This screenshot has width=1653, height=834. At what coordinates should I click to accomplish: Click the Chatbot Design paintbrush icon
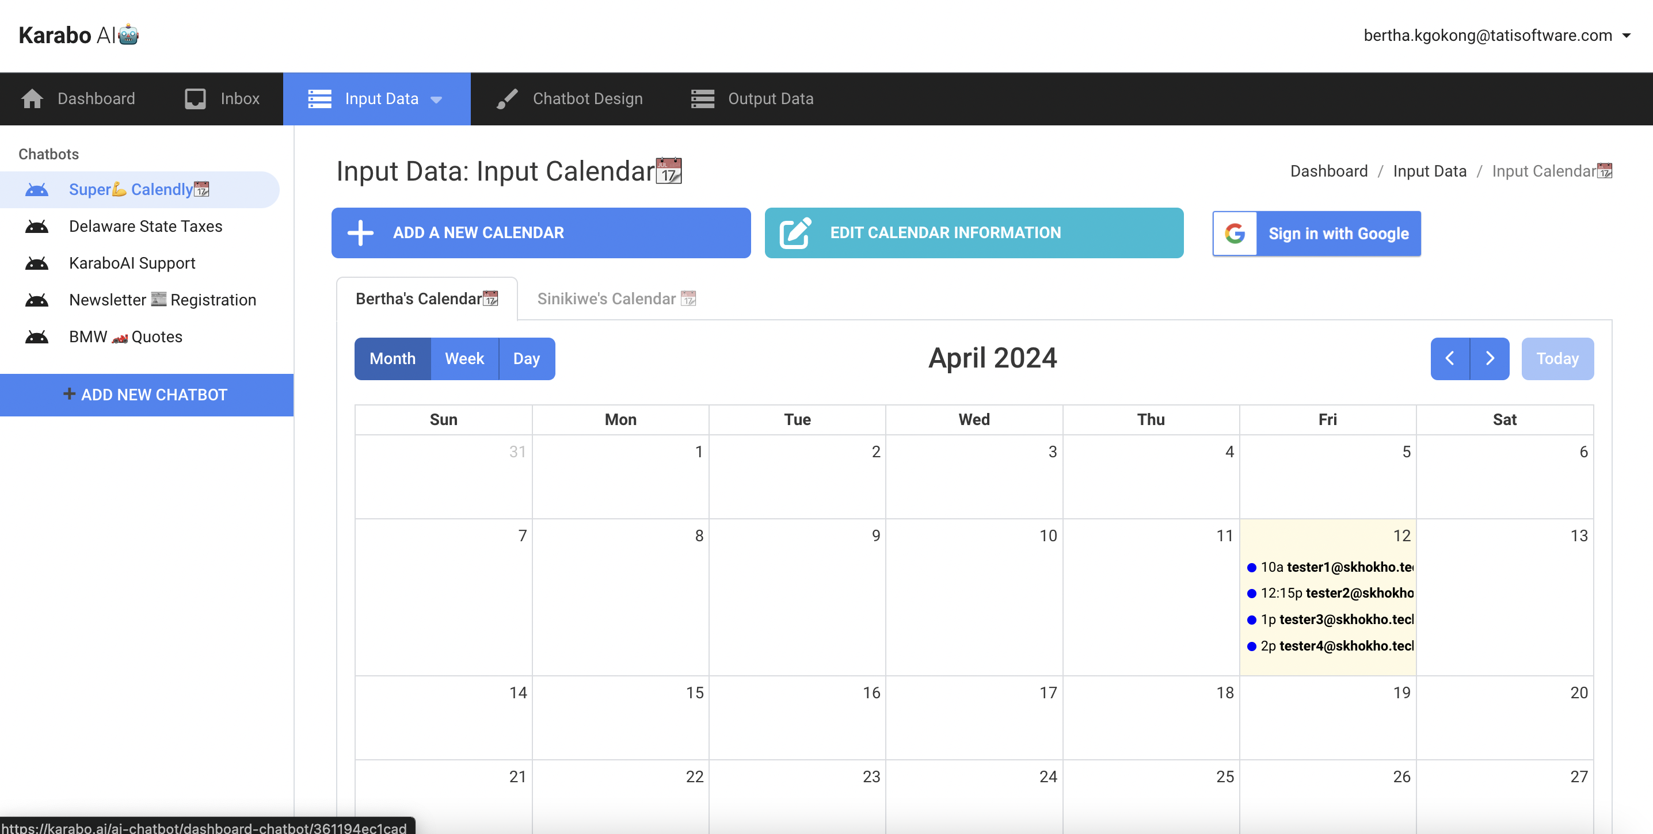pos(507,99)
